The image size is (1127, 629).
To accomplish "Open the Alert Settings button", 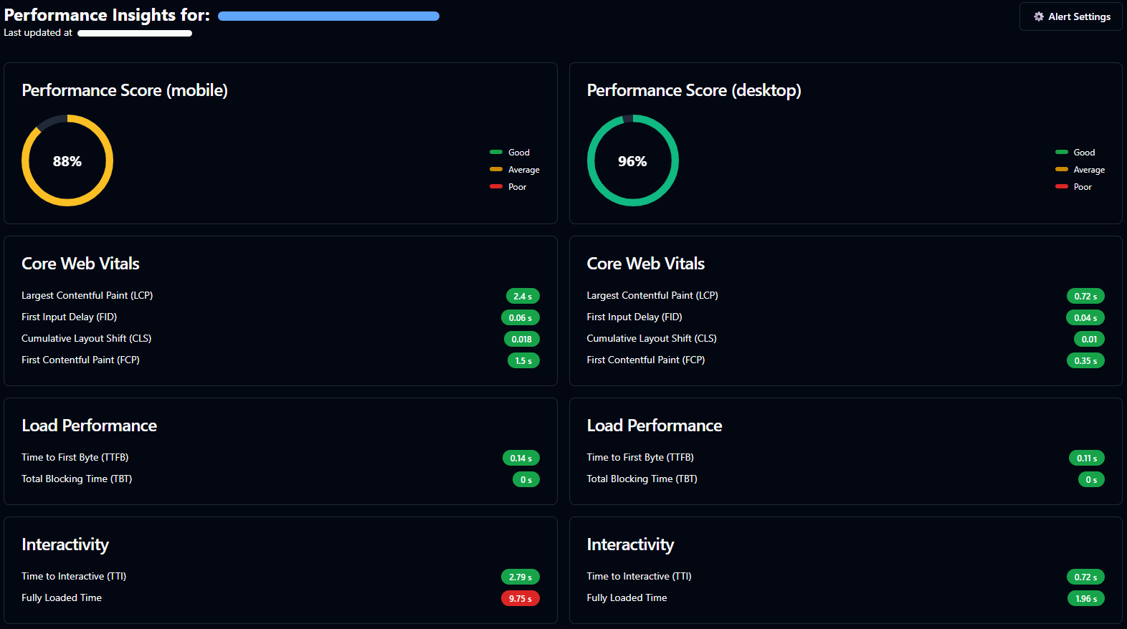I will [x=1070, y=16].
